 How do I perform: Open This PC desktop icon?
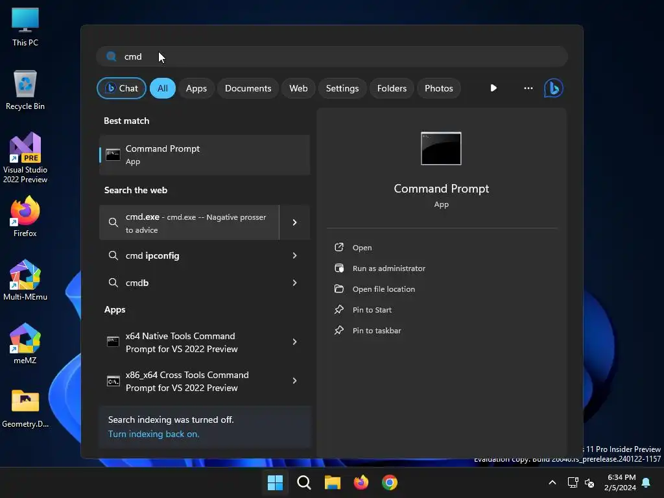pos(25,26)
